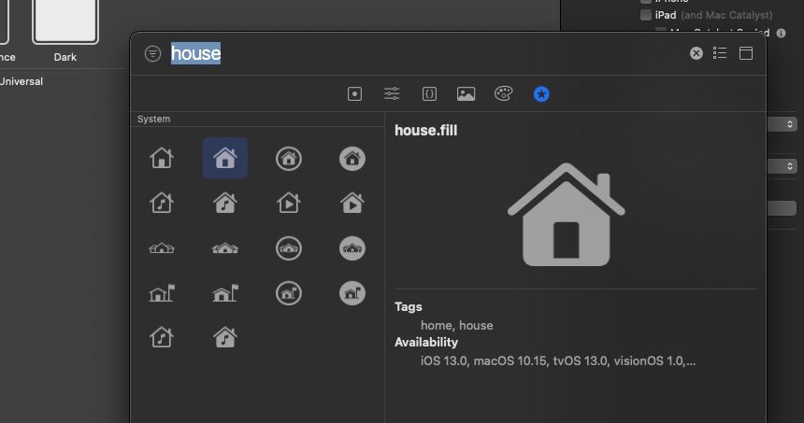Click the house.fill symbol name heading
This screenshot has height=423, width=804.
coord(425,131)
